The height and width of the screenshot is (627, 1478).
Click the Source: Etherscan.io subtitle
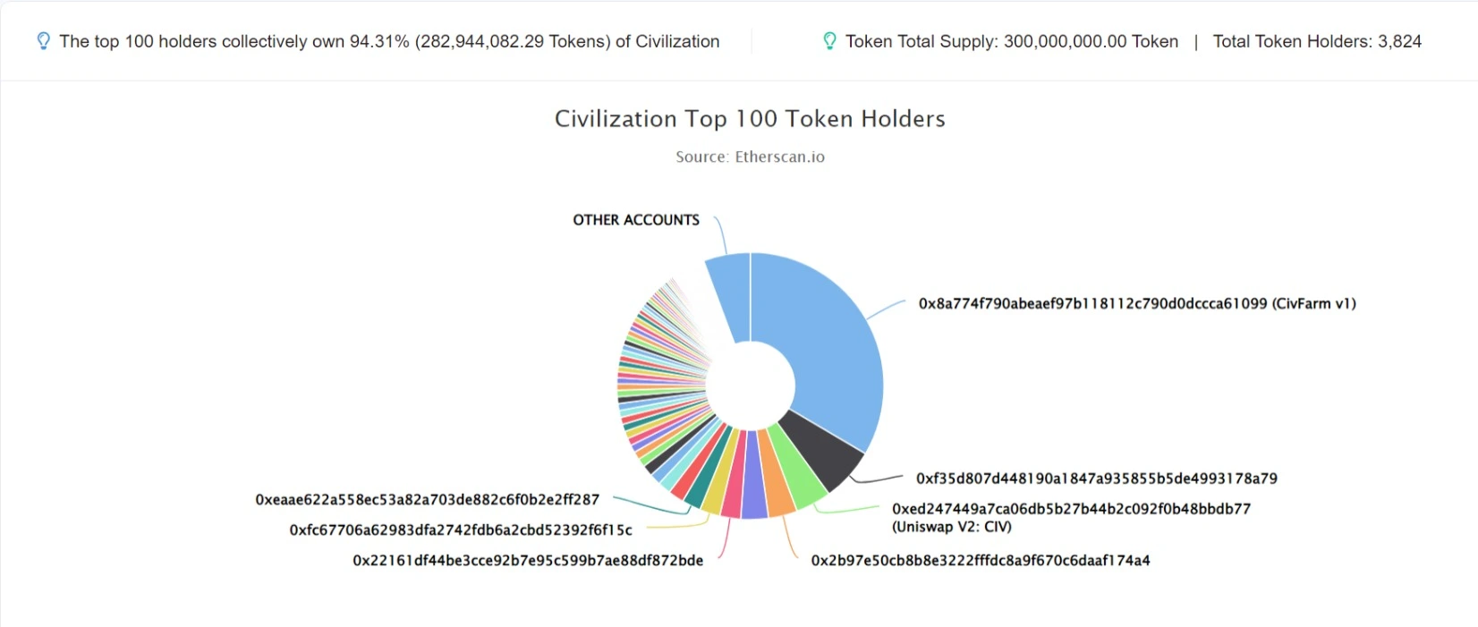click(750, 157)
